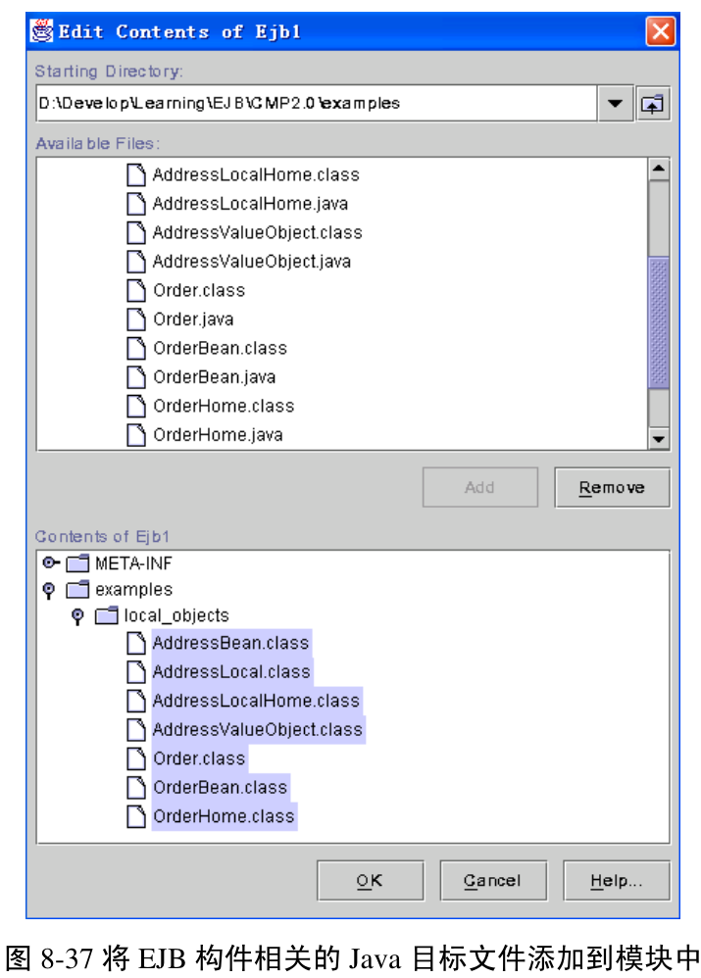Select the META-INF tree item
Image resolution: width=701 pixels, height=978 pixels.
pos(133,563)
